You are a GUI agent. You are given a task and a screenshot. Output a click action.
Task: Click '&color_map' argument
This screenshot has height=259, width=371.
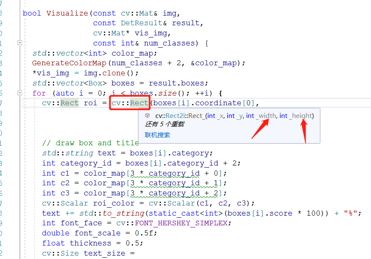[x=214, y=63]
